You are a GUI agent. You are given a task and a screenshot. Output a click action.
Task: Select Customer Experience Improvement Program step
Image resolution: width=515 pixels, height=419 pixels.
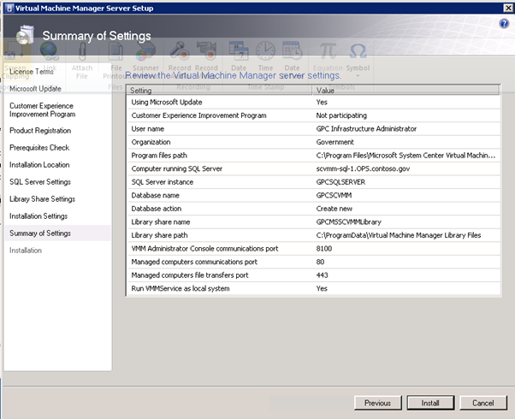pos(43,110)
